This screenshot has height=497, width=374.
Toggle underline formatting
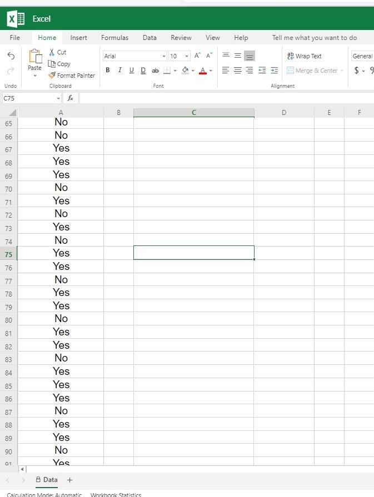(x=131, y=71)
